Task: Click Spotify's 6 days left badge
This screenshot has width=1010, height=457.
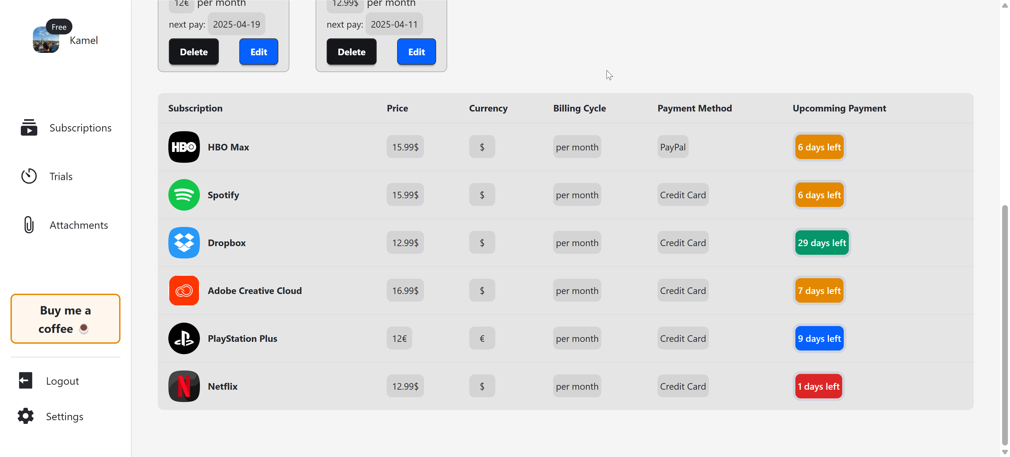Action: pyautogui.click(x=819, y=195)
